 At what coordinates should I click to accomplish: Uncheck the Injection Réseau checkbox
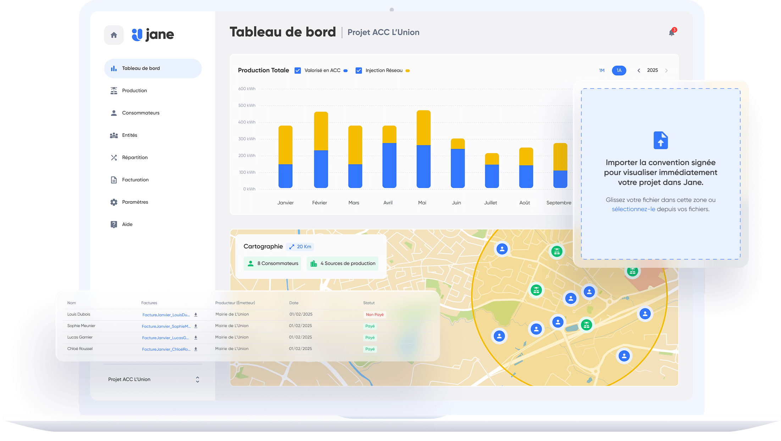[359, 70]
